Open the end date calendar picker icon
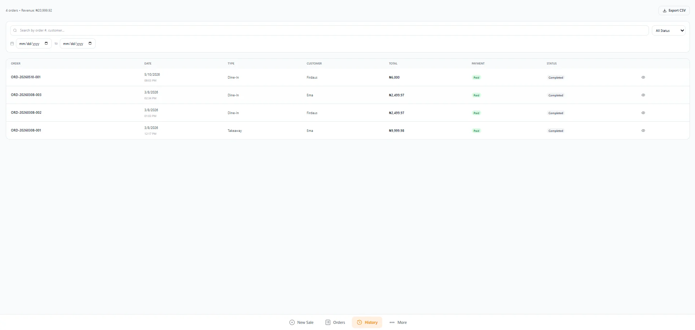Viewport: 695px width, 330px height. pyautogui.click(x=90, y=43)
